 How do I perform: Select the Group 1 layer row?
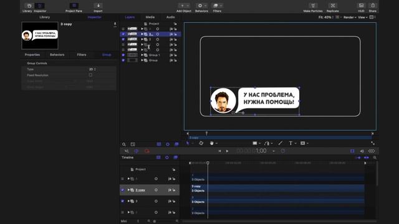click(x=150, y=55)
